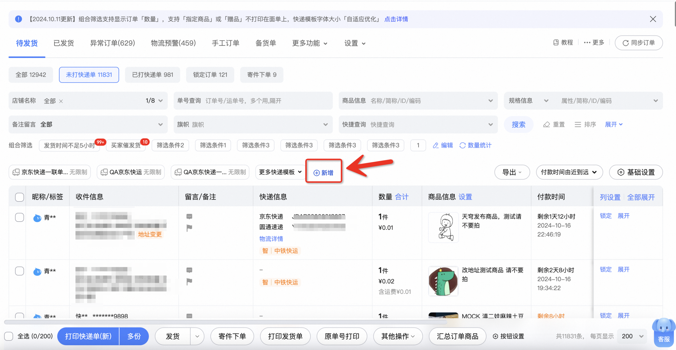Select the second order row checkbox
The width and height of the screenshot is (676, 350).
[19, 271]
